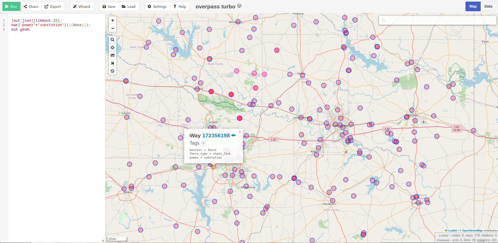Close the Way 172356198 popup
This screenshot has width=498, height=243.
tap(240, 132)
